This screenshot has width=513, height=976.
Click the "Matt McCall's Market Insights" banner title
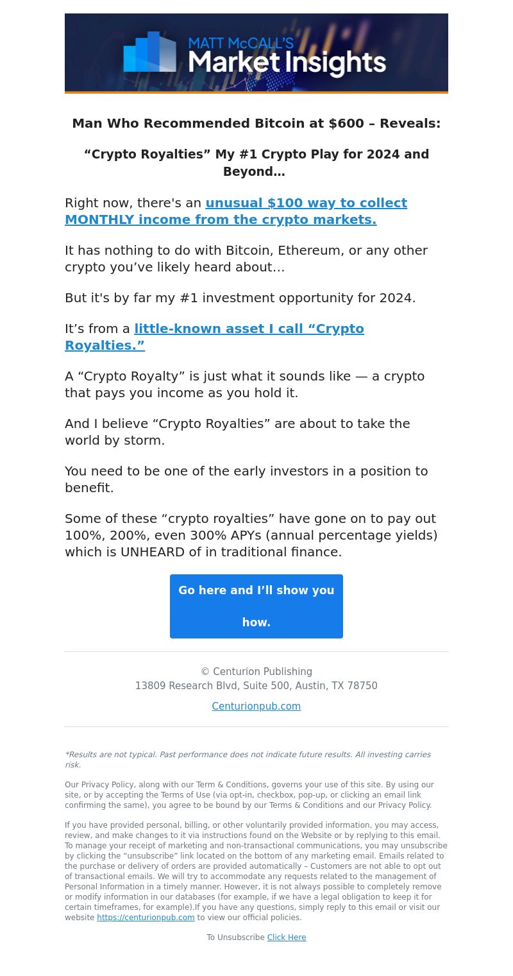tap(287, 56)
